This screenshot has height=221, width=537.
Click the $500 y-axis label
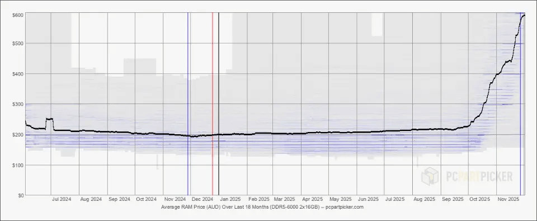tap(18, 43)
